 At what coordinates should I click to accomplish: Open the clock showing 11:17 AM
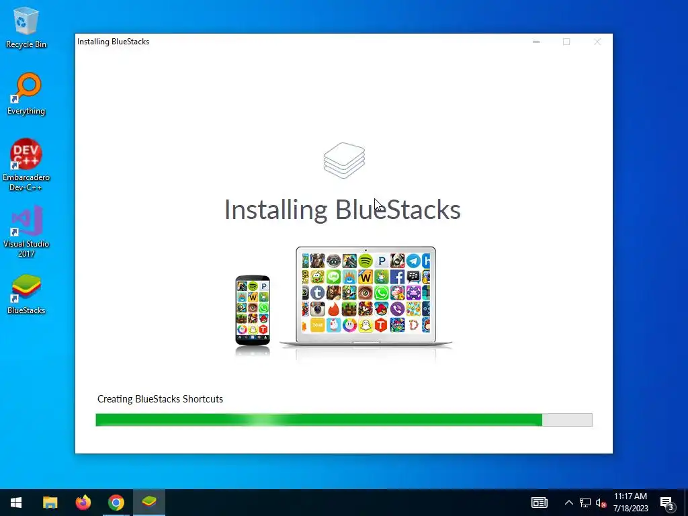click(630, 503)
